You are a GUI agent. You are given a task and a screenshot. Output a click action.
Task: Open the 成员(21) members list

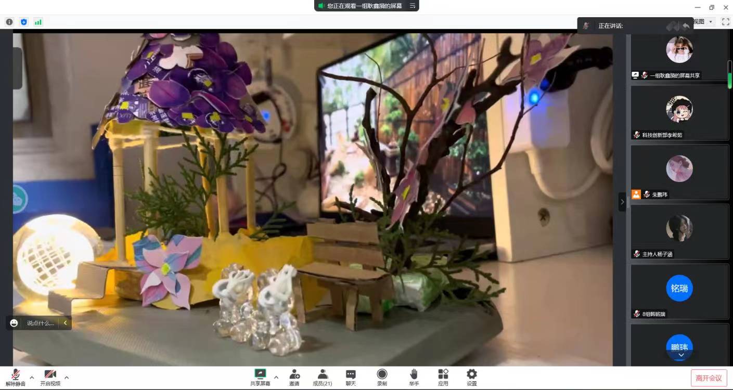tap(323, 378)
